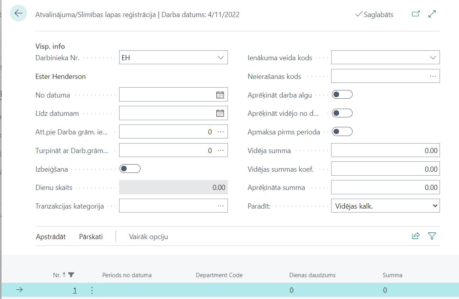Screen dimensions: 459x299
Task: Enable Aprēķināt darba algu toggle
Action: coord(342,95)
